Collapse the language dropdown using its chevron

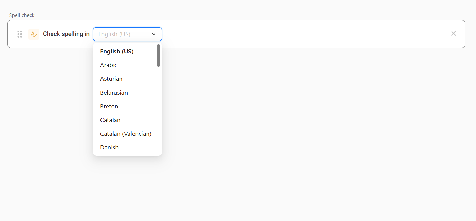click(154, 34)
